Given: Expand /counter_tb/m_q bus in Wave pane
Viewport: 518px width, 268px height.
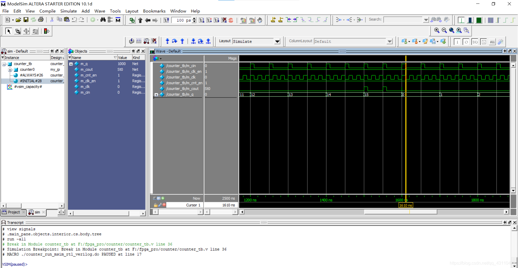Looking at the screenshot, I should [x=156, y=95].
